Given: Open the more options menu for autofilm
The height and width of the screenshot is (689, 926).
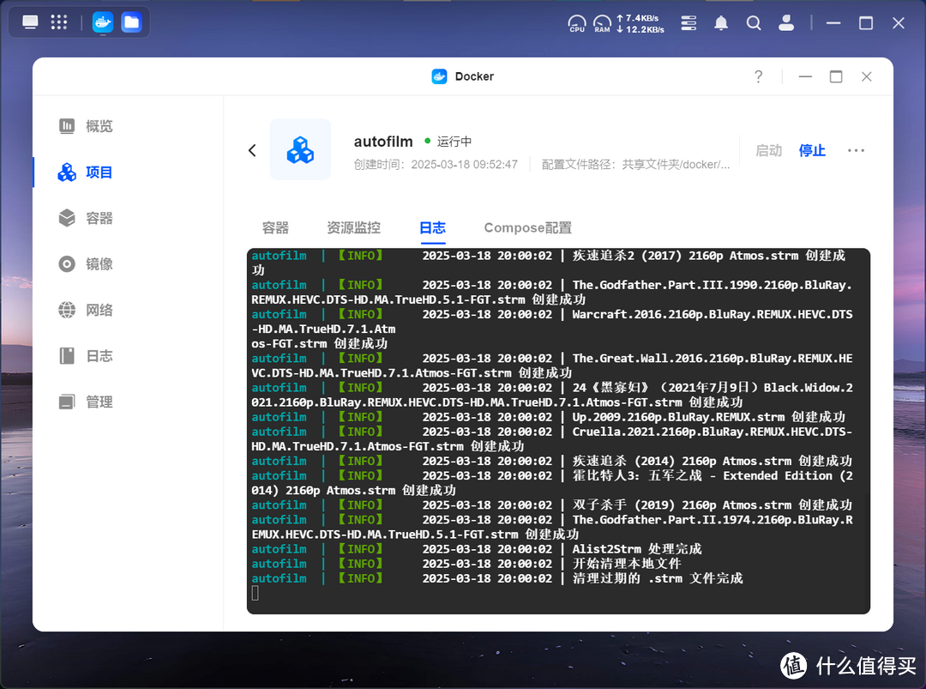Looking at the screenshot, I should point(856,150).
